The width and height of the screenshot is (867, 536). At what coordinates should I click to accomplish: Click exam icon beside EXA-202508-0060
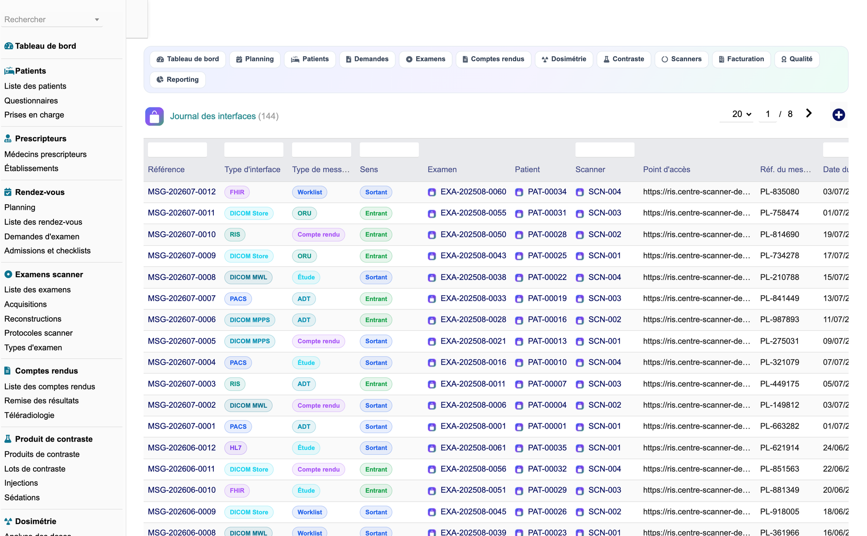tap(432, 192)
